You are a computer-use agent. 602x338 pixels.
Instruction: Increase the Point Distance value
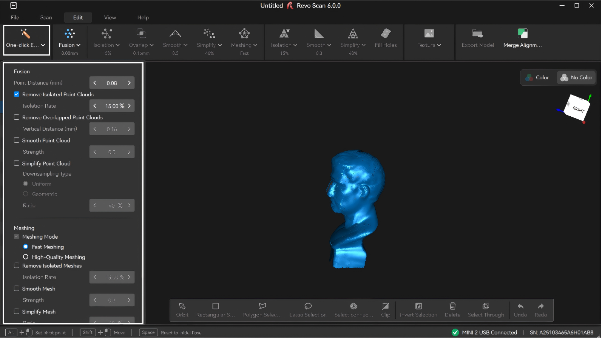129,83
